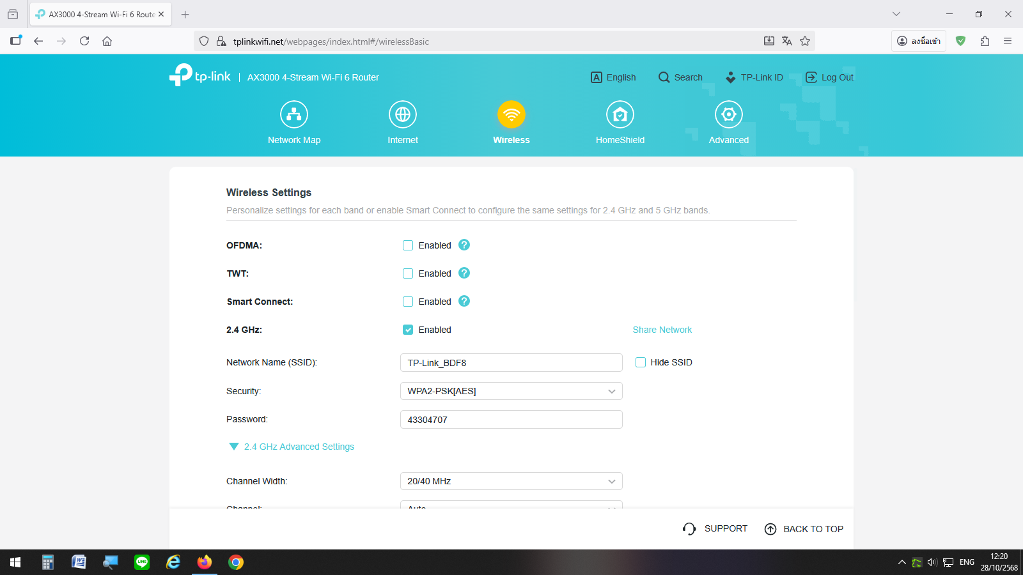Click the OFDMA help question mark icon
1023x575 pixels.
tap(464, 245)
